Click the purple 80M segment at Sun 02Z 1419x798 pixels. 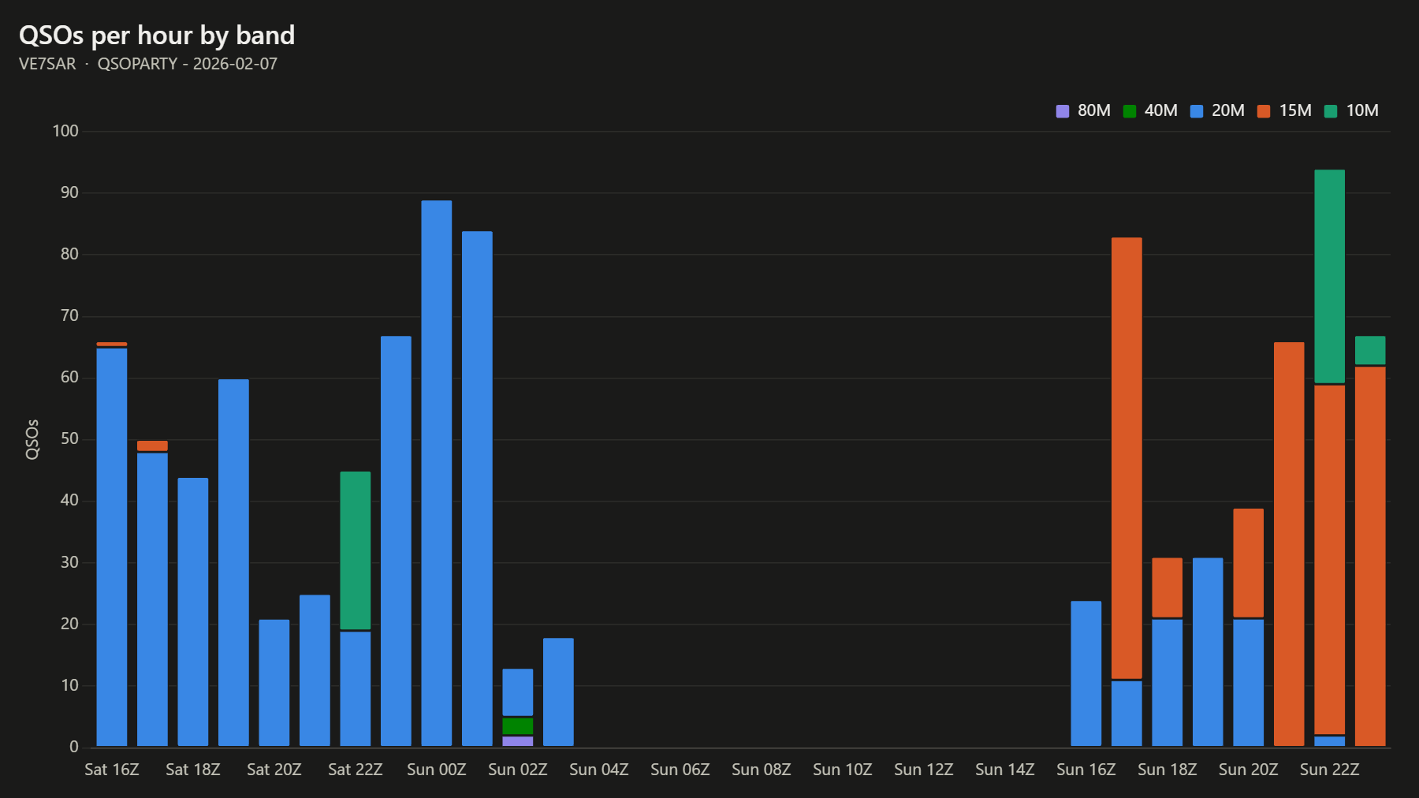pos(518,741)
